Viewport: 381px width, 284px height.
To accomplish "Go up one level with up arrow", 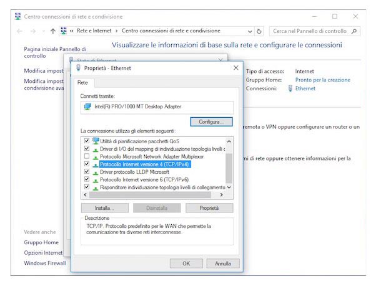I will click(x=52, y=31).
